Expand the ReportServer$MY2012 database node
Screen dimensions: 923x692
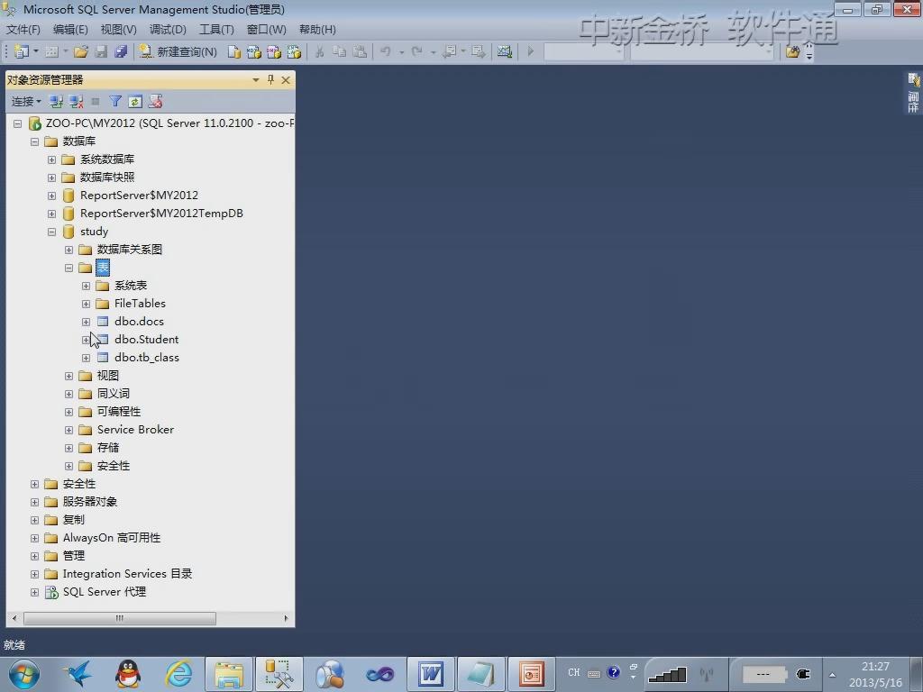51,196
